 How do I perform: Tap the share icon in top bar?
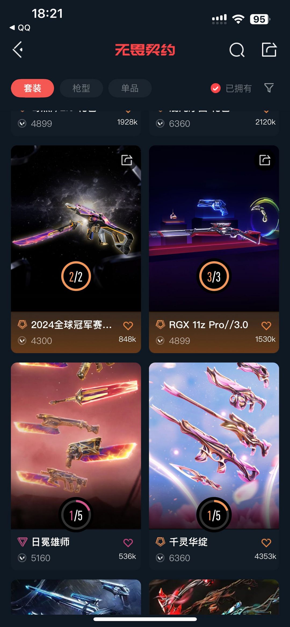[x=269, y=50]
